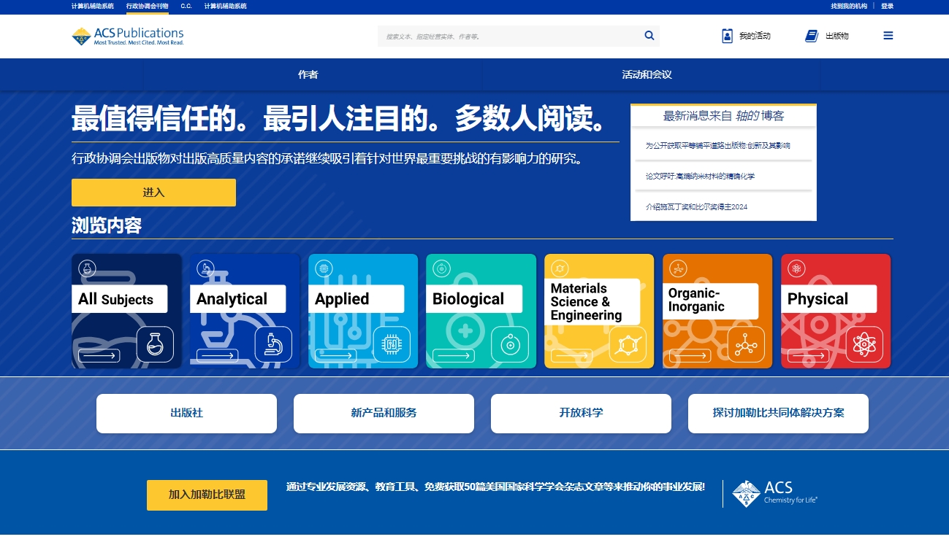Viewport: 949px width, 542px height.
Task: Click 新产品和服务 button
Action: [384, 414]
